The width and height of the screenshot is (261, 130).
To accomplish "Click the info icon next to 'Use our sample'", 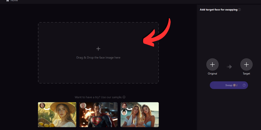I will point(124,97).
